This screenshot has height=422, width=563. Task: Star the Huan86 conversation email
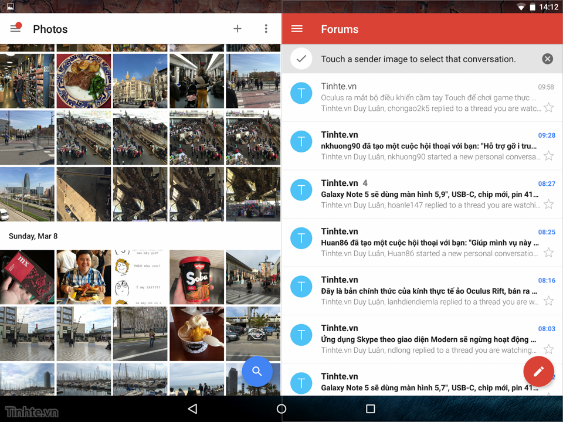pyautogui.click(x=548, y=253)
